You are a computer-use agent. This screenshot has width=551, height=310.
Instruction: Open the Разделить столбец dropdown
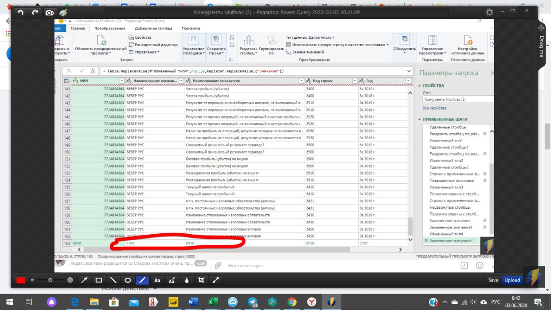click(x=248, y=46)
